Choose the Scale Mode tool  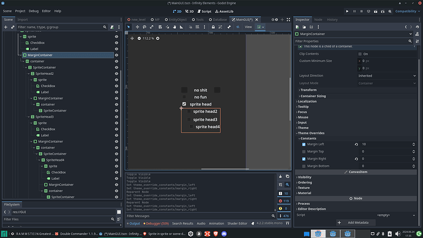[151, 27]
